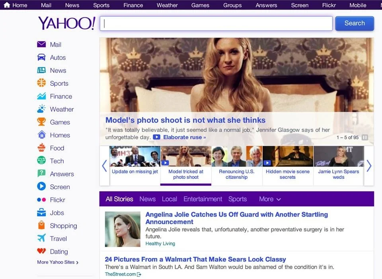Switch to the News stories tab
Image resolution: width=382 pixels, height=279 pixels.
147,199
